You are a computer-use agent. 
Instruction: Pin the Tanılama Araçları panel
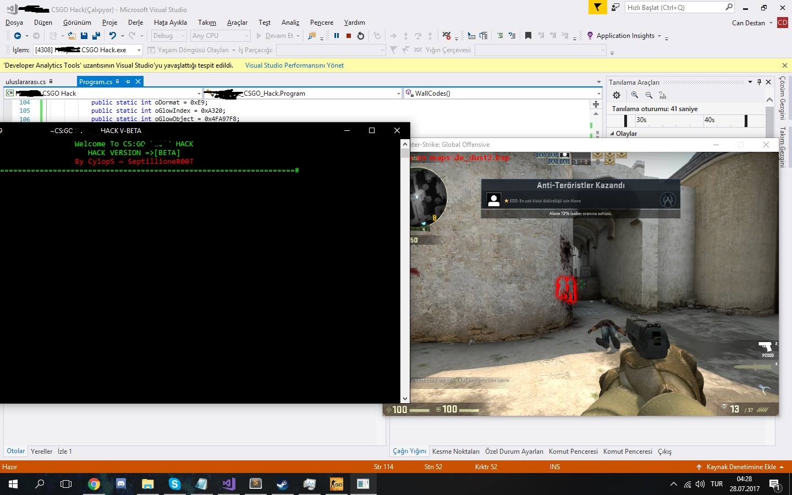coord(760,82)
